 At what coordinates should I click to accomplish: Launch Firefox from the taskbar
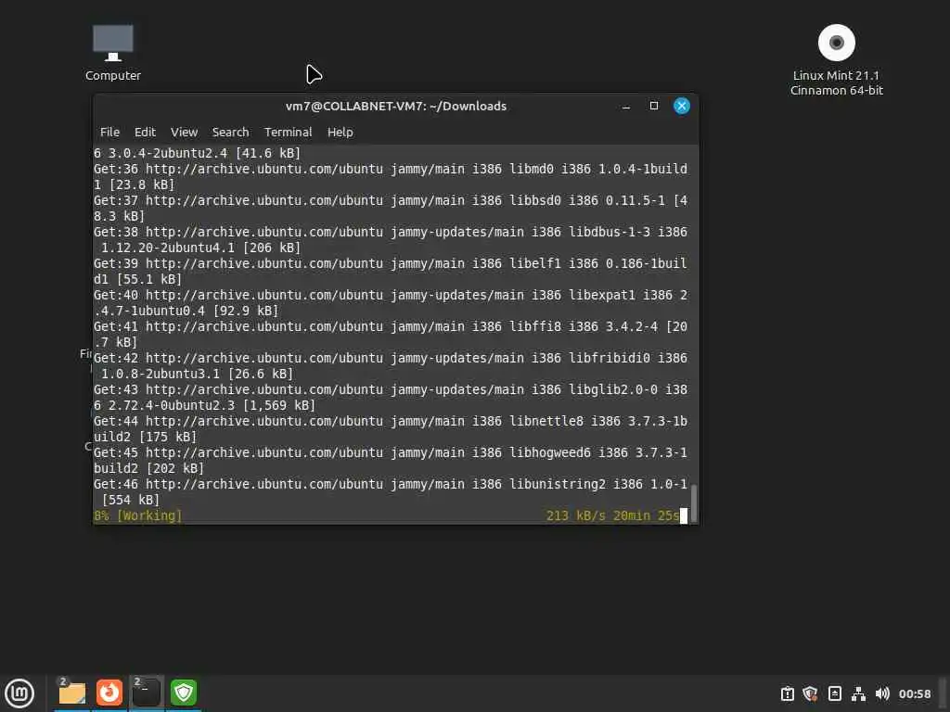coord(109,693)
